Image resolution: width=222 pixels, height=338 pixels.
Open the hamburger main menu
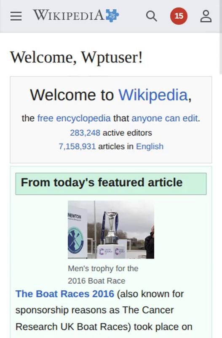coord(16,16)
